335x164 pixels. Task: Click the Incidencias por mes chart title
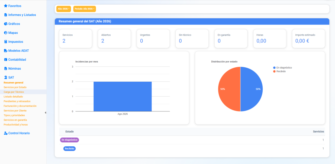click(86, 62)
